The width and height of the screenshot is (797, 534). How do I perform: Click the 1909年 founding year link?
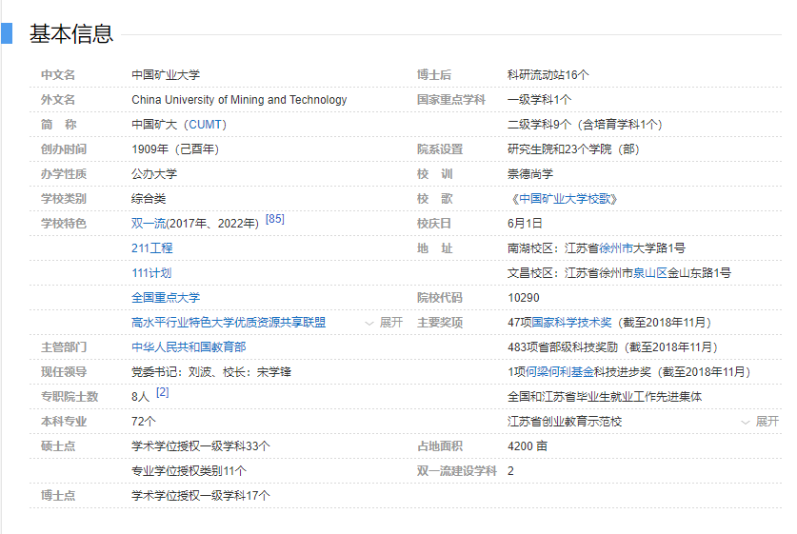click(149, 149)
